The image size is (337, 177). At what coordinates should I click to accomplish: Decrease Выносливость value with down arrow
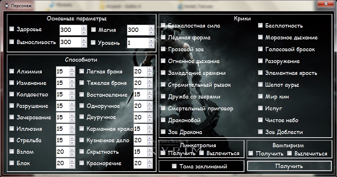point(84,45)
